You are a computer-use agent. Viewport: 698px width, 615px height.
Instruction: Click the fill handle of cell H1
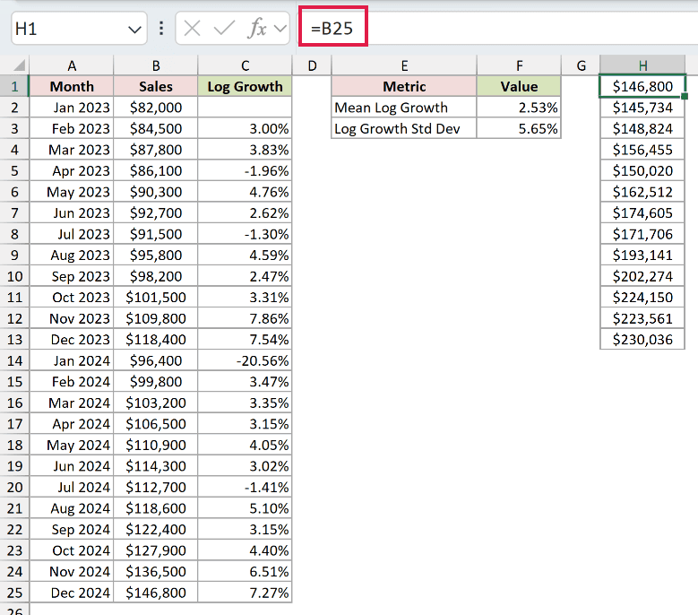[685, 96]
